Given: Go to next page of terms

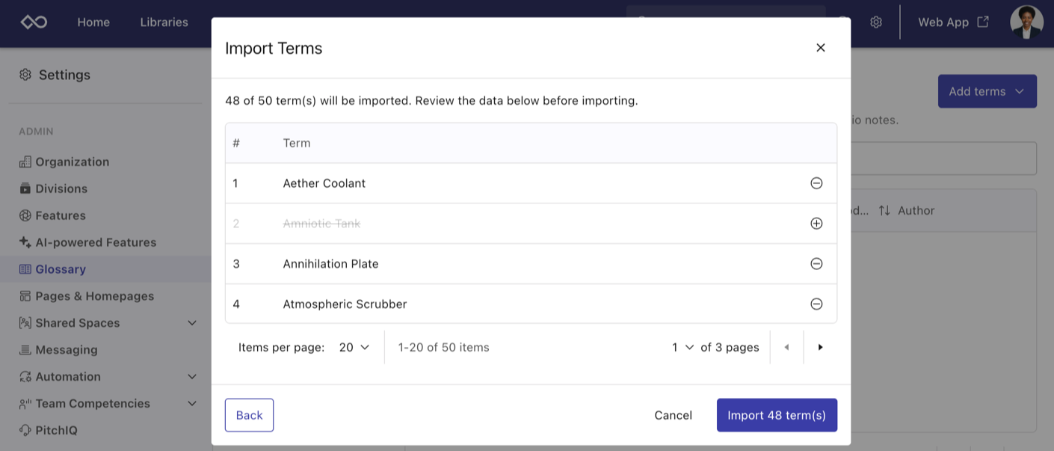Looking at the screenshot, I should click(x=820, y=347).
